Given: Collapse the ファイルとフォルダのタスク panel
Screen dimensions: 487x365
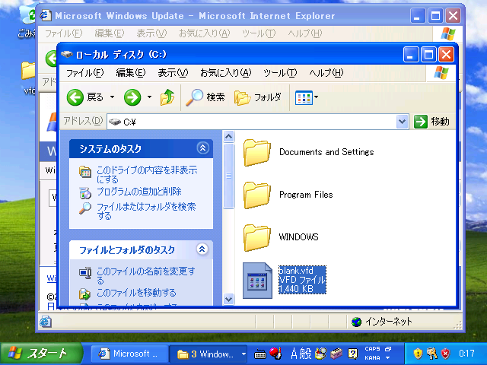Looking at the screenshot, I should (x=202, y=249).
